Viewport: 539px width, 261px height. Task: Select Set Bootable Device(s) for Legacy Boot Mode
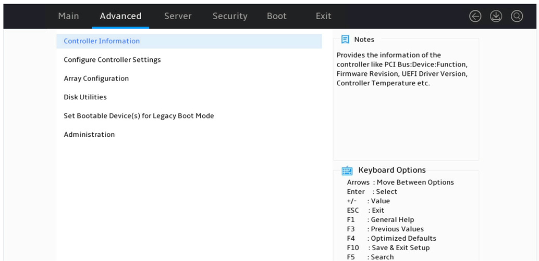[189, 116]
